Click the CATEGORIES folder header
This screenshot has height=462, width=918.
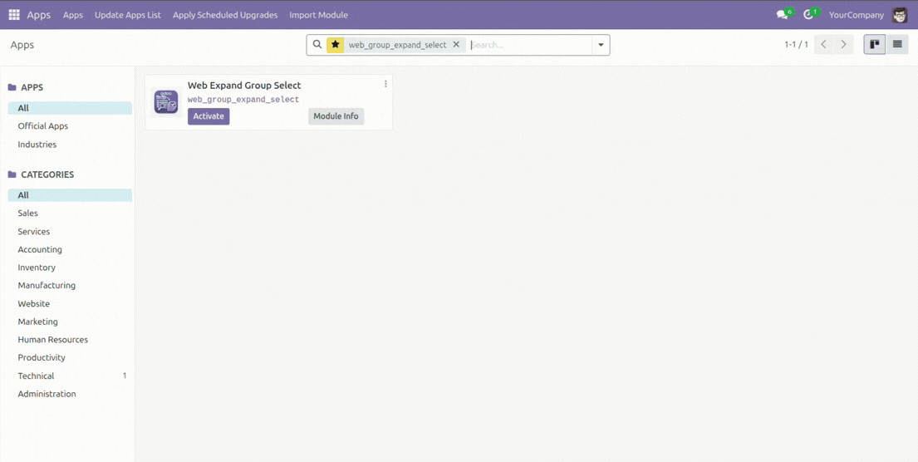41,174
